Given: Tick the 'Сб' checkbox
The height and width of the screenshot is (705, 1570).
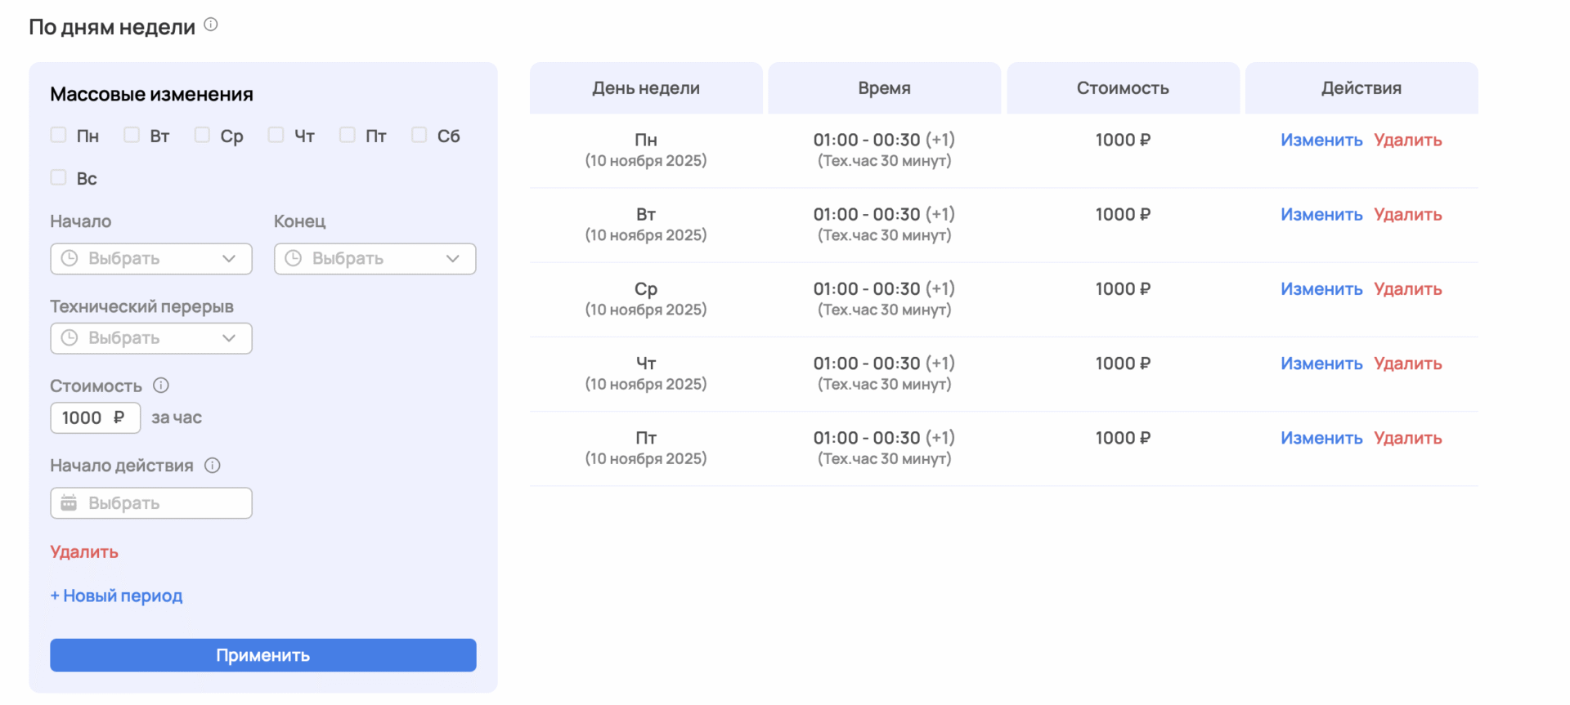Looking at the screenshot, I should [x=419, y=135].
